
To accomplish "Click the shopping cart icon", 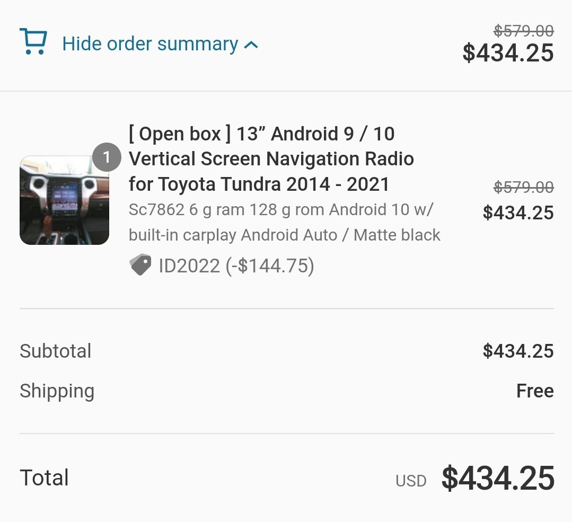I will pos(33,41).
